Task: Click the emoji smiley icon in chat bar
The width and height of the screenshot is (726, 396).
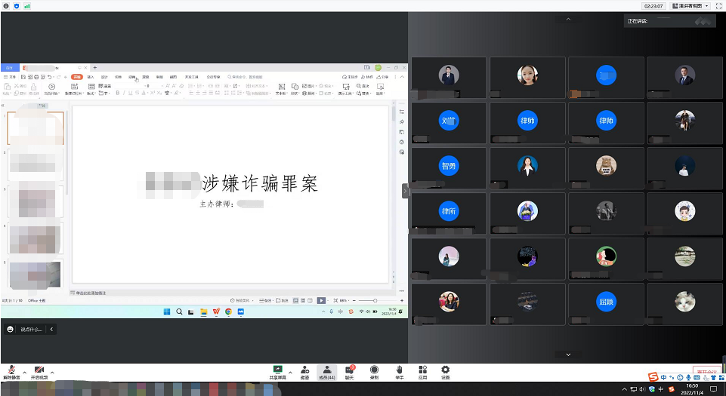Action: pyautogui.click(x=11, y=330)
